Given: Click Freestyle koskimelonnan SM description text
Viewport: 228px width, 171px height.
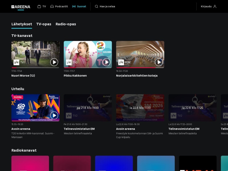Looking at the screenshot, I should (x=139, y=135).
